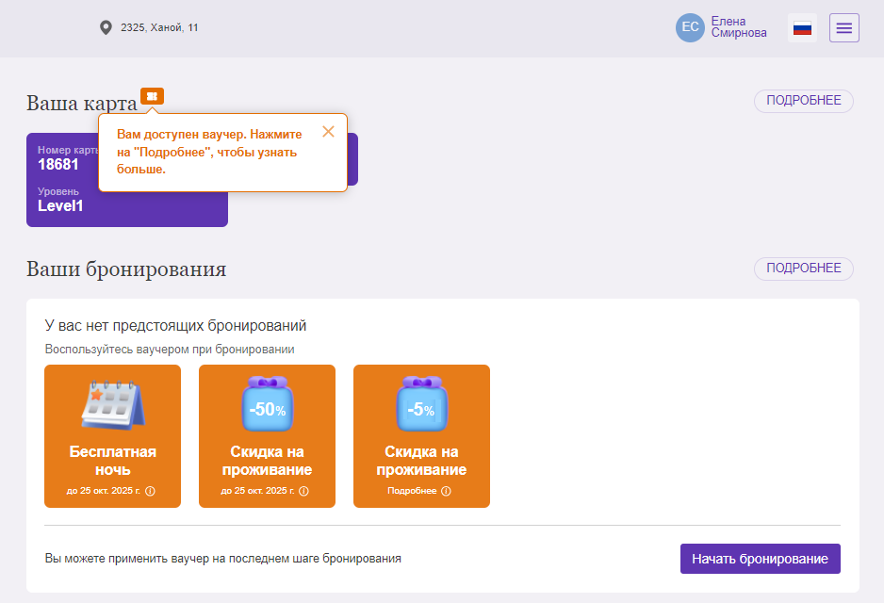884x603 pixels.
Task: Click expiry date on -50% voucher
Action: [257, 491]
